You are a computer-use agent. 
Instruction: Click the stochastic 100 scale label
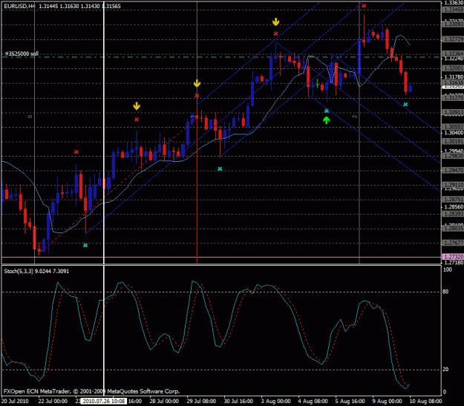448,269
